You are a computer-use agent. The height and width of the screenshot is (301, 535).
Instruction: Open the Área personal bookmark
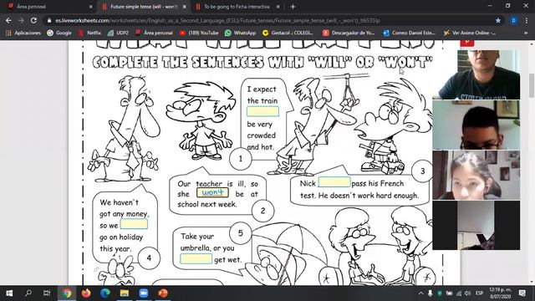154,33
